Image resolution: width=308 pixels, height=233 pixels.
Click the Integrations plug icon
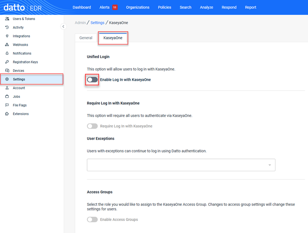coord(7,36)
